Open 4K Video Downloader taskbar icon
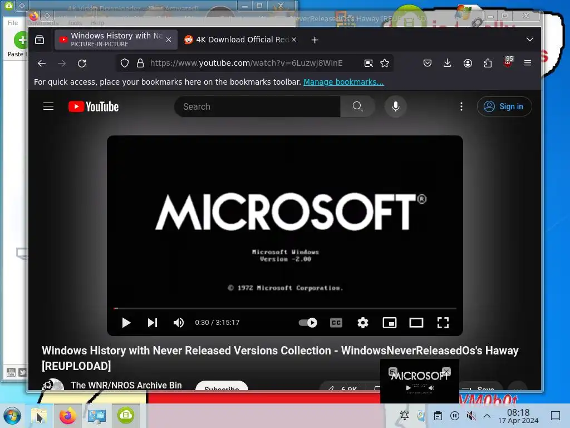The height and width of the screenshot is (428, 570). click(x=126, y=416)
